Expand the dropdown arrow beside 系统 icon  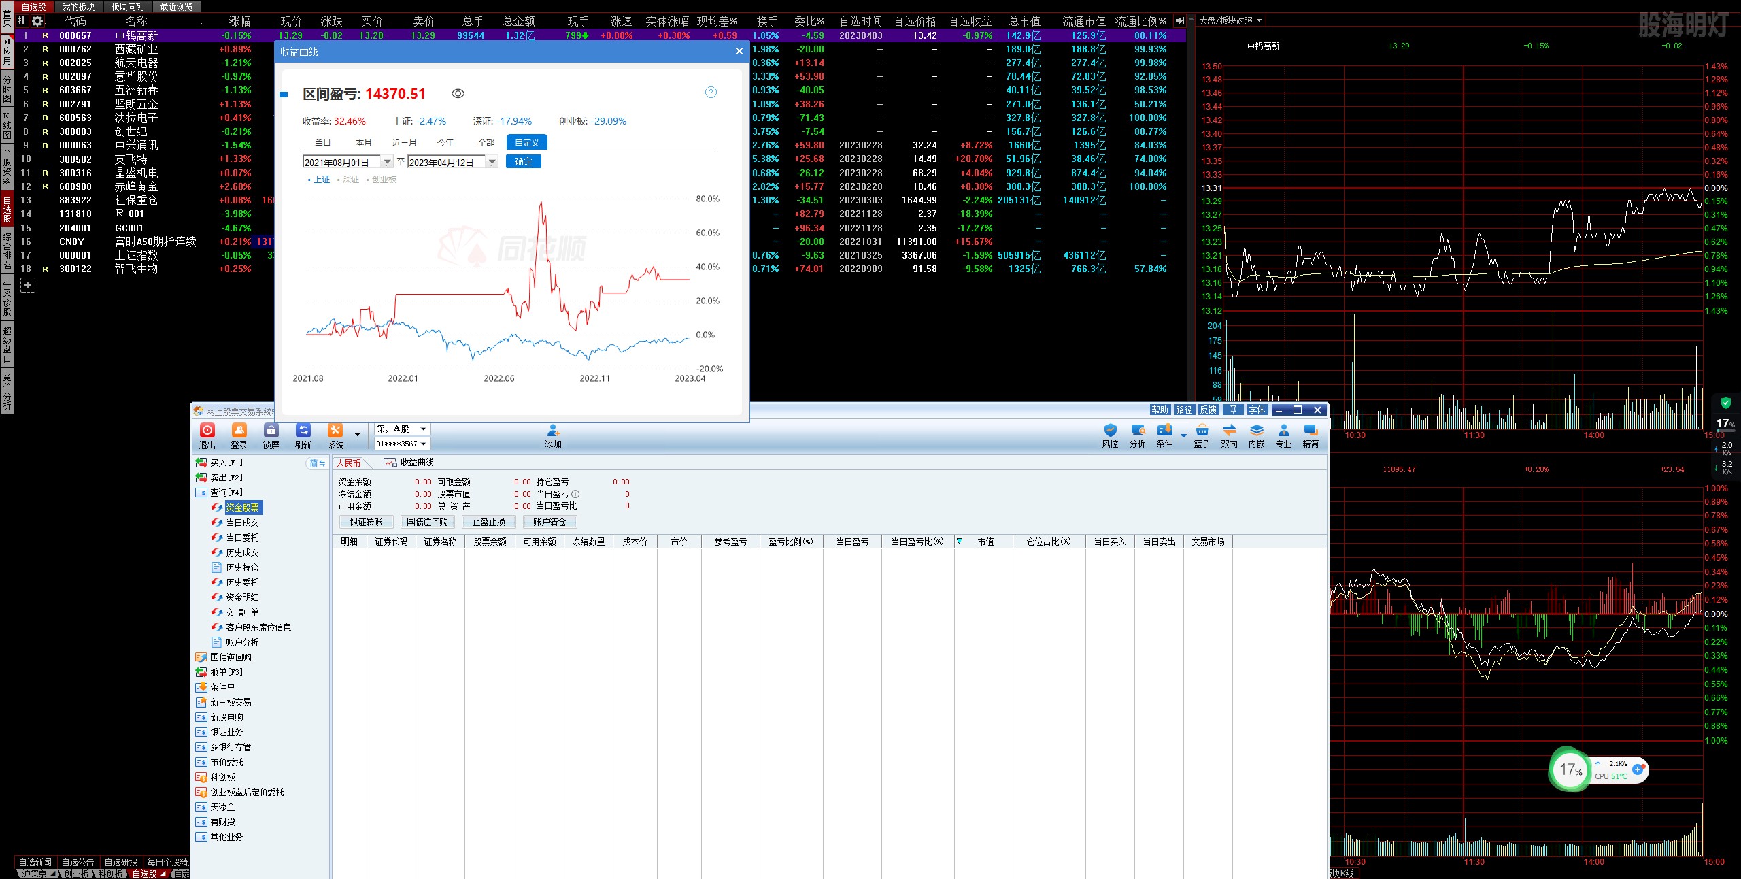click(x=357, y=434)
